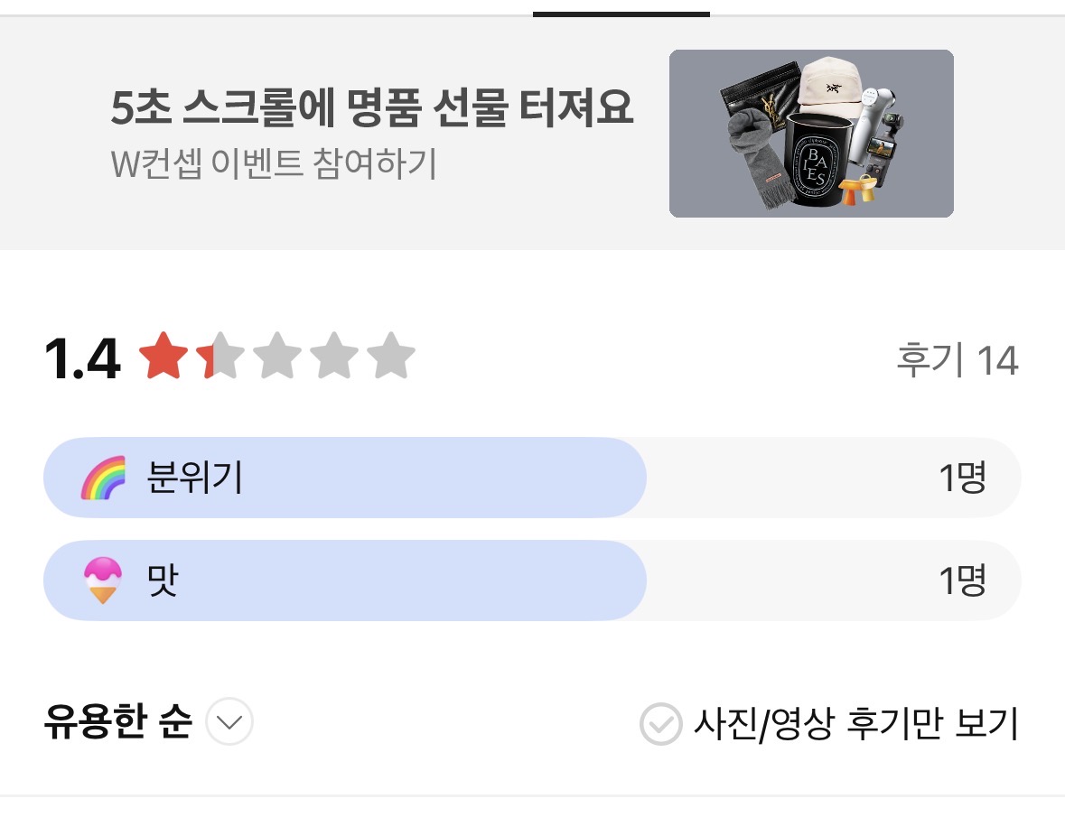
Task: Open the 후기 14 review count
Action: point(957,361)
